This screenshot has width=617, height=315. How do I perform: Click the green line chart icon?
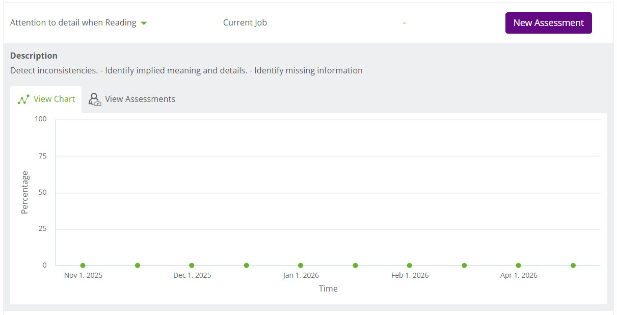click(x=23, y=99)
